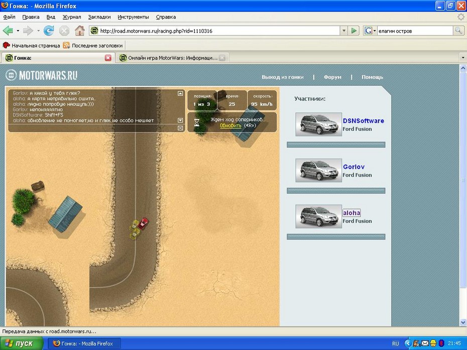The image size is (467, 350).
Task: Click DSNSoftware's Ford Fusion car thumbnail
Action: click(x=318, y=124)
